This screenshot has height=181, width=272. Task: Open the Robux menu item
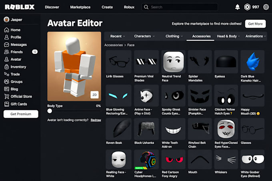click(x=129, y=7)
